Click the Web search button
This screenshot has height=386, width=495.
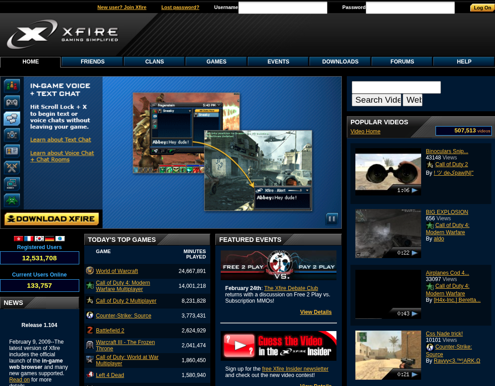[413, 100]
